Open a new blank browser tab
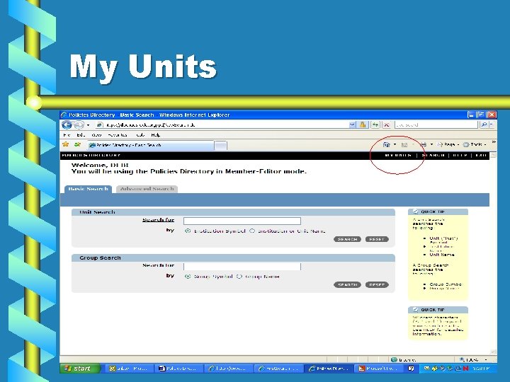The image size is (510, 382). 221,146
